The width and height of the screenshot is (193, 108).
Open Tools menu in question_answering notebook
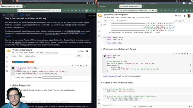tap(129, 17)
